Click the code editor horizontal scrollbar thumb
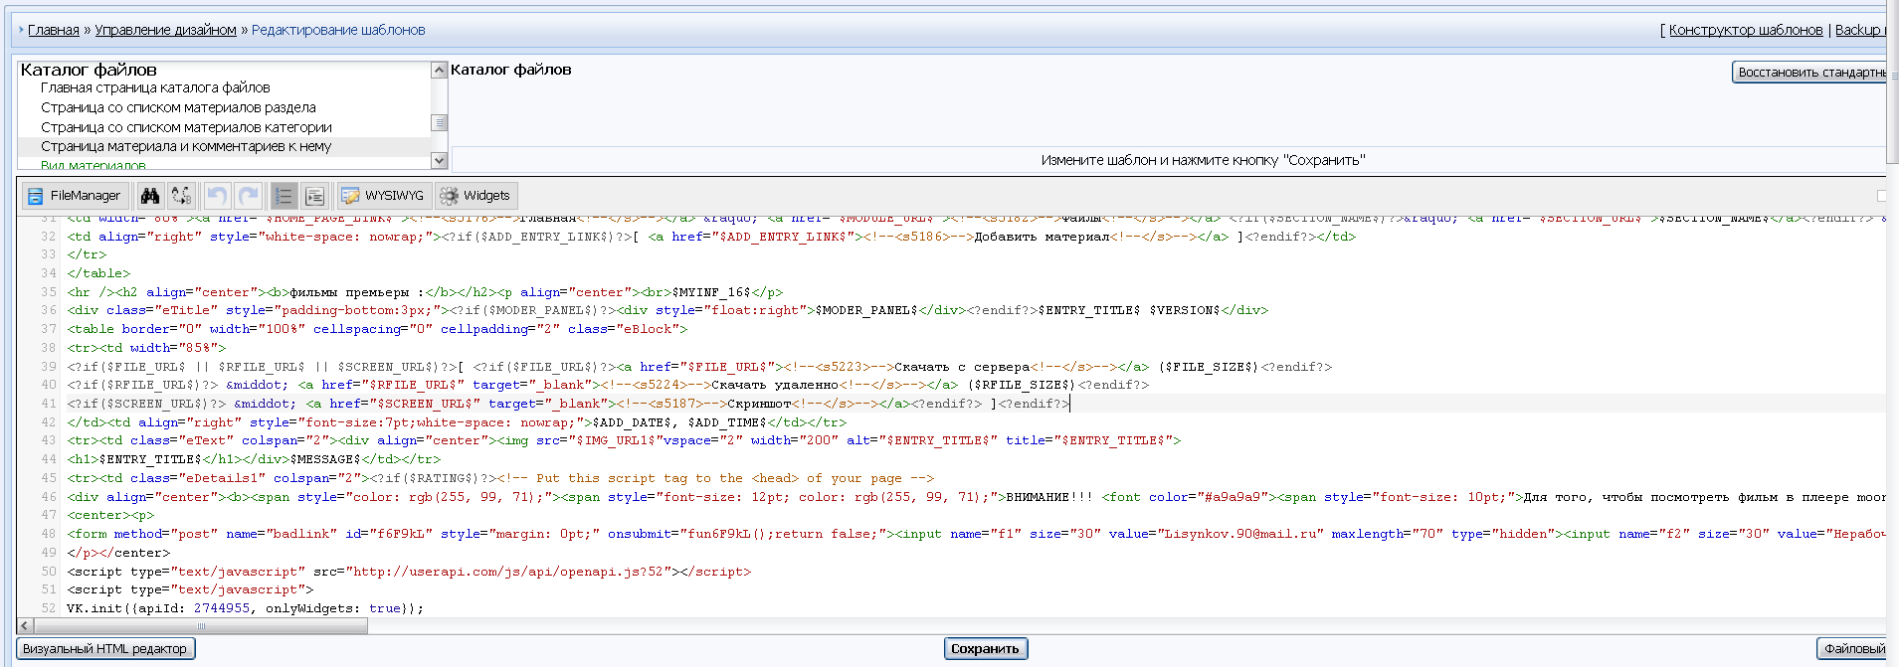This screenshot has width=1899, height=667. click(x=201, y=626)
